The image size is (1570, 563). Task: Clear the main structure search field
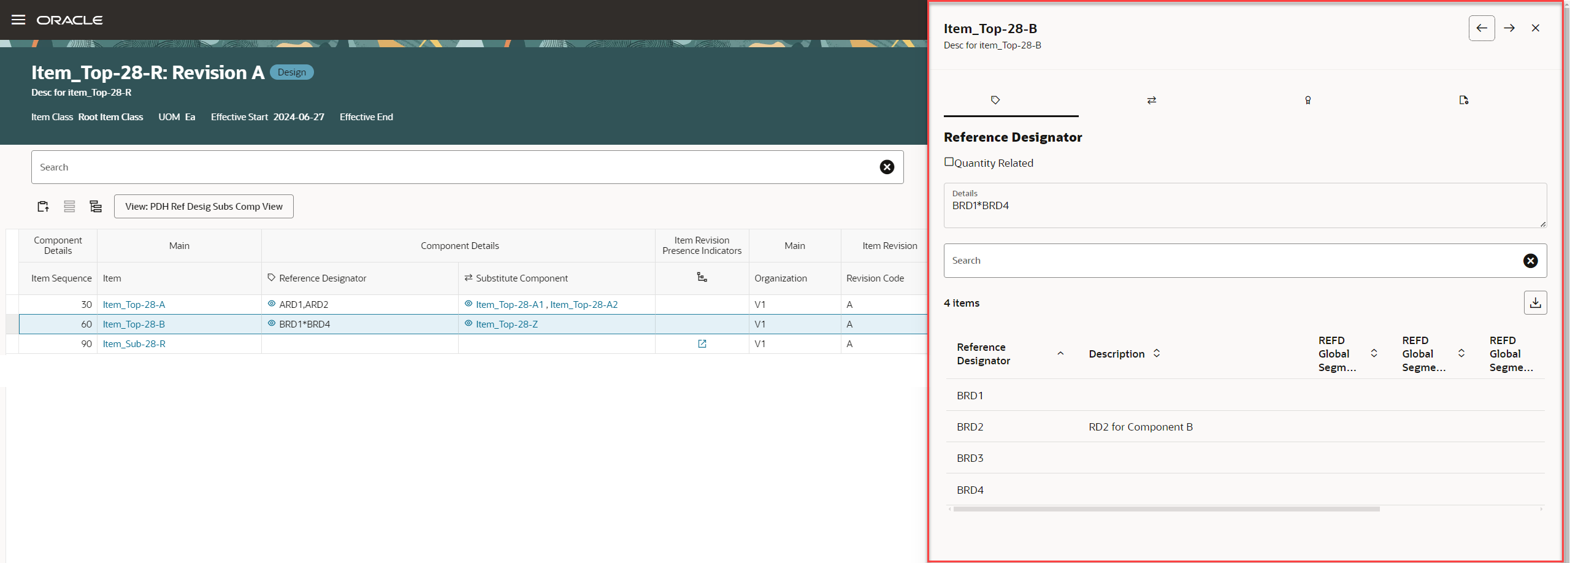pos(887,167)
